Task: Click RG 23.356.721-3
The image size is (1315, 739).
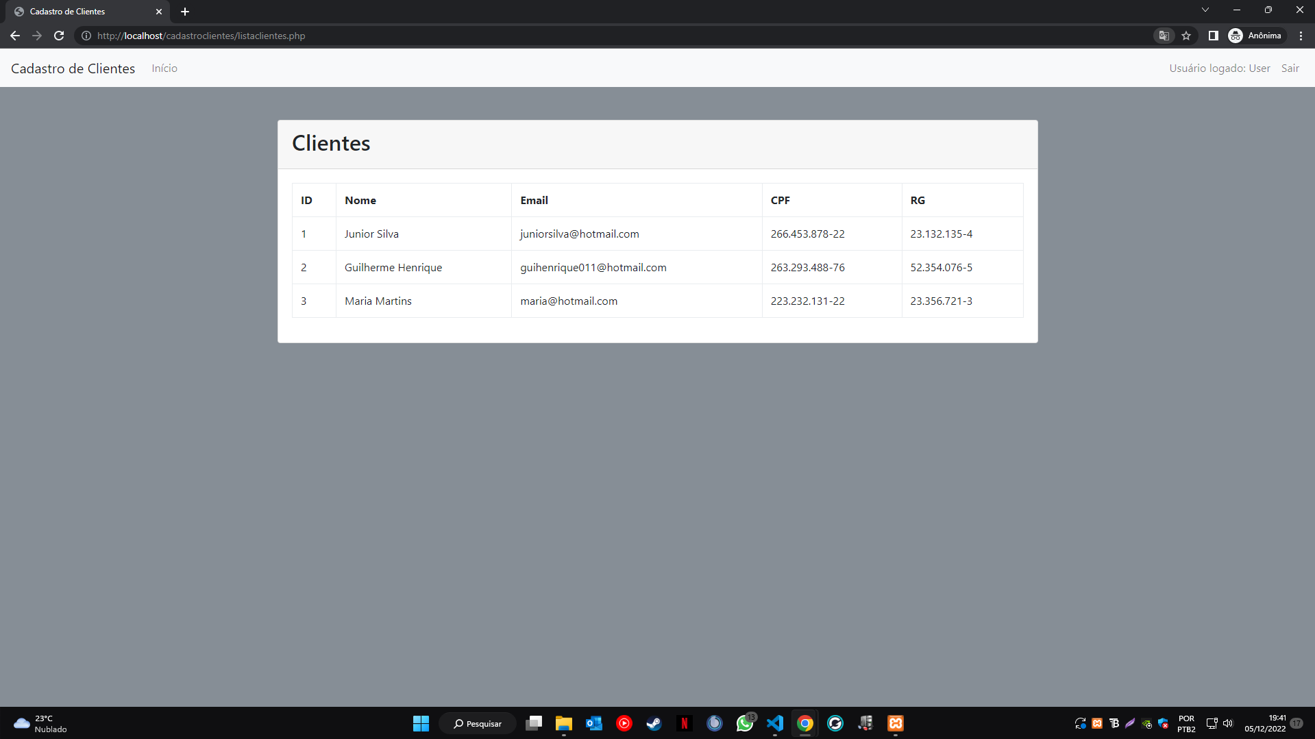Action: click(x=941, y=301)
